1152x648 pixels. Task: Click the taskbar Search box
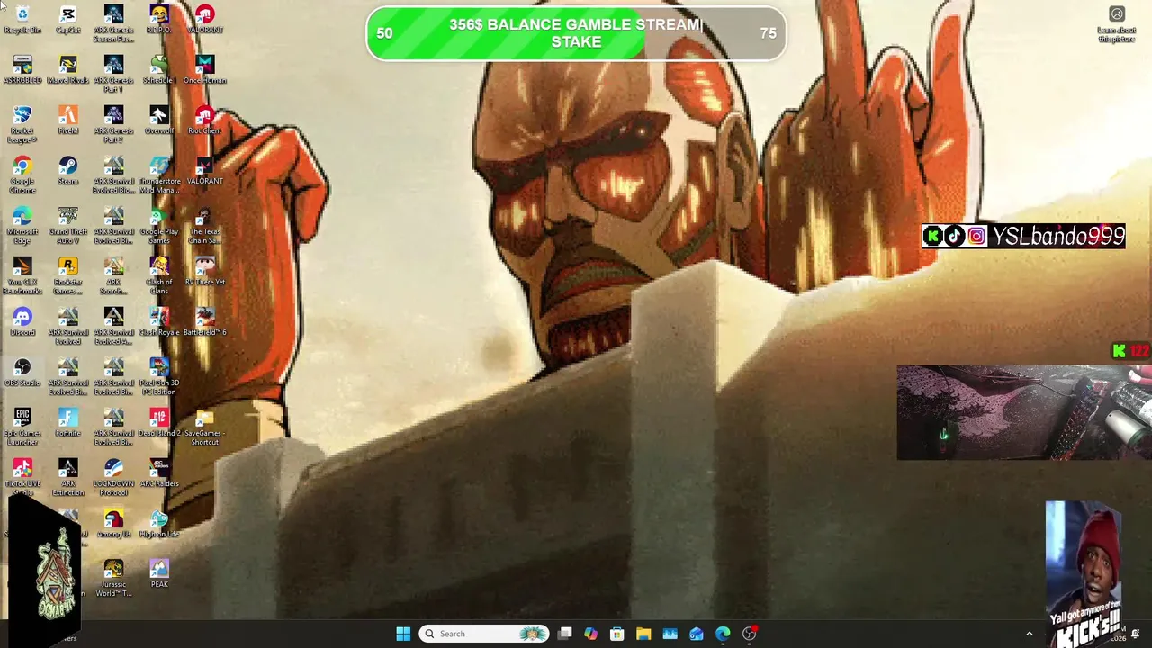click(x=484, y=634)
